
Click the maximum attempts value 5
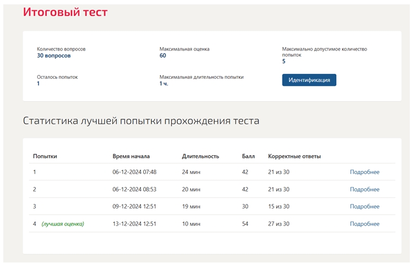284,61
